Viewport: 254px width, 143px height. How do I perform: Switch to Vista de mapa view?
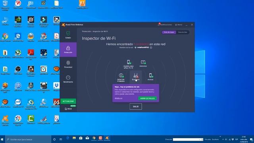point(169,32)
